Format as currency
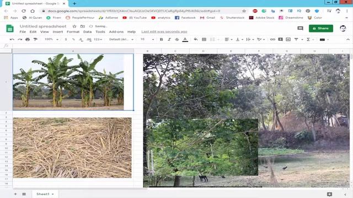353x198 pixels. coord(66,39)
